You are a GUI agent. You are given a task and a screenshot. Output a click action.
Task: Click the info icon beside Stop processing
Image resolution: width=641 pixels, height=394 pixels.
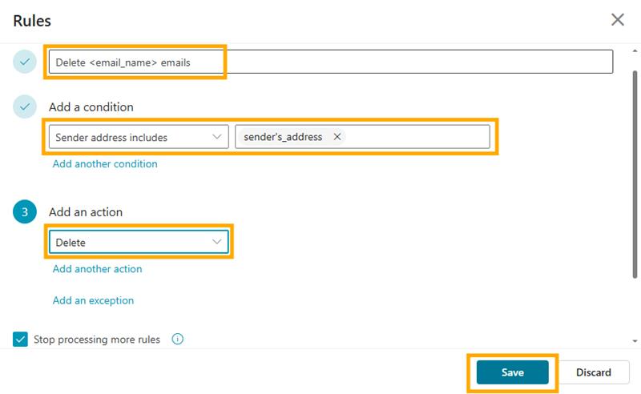177,339
